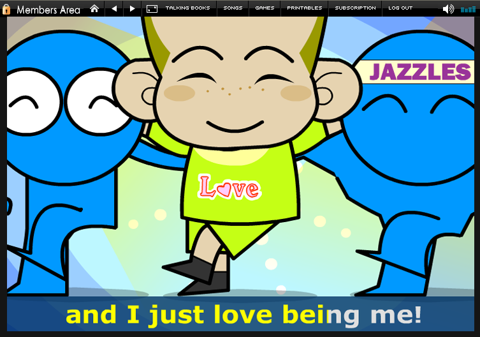480x337 pixels.
Task: Open the Songs section
Action: pos(233,8)
